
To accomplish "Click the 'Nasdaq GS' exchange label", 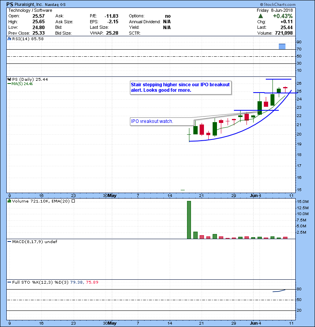I will [55, 5].
